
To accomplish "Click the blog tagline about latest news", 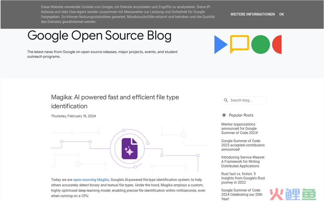I will coord(102,54).
